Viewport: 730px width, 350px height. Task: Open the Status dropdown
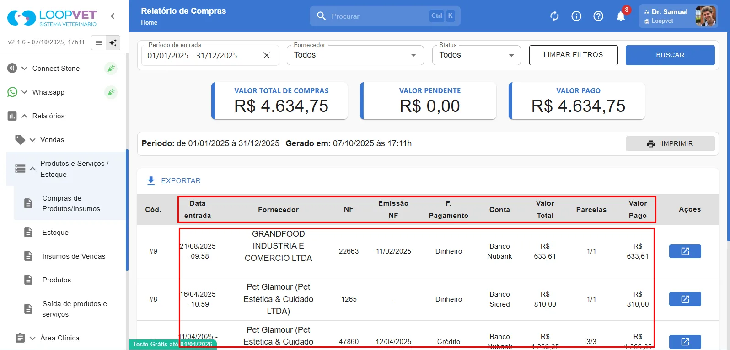(x=476, y=55)
